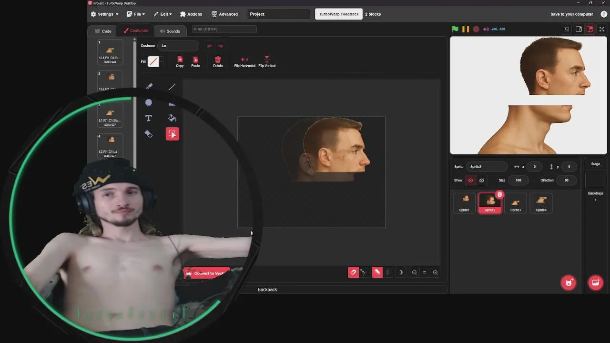610x343 pixels.
Task: Stop the project with the red stop icon
Action: pos(476,29)
